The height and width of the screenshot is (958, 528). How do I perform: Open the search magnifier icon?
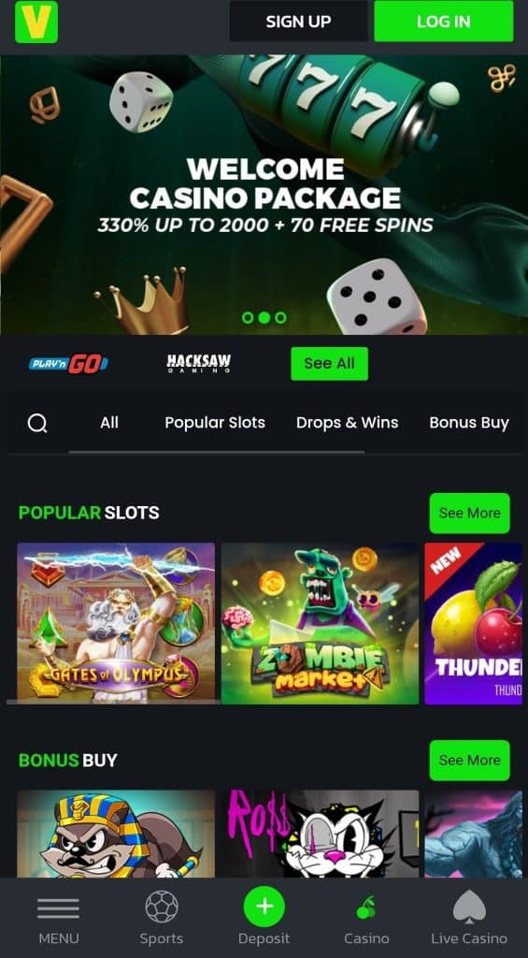coord(37,423)
